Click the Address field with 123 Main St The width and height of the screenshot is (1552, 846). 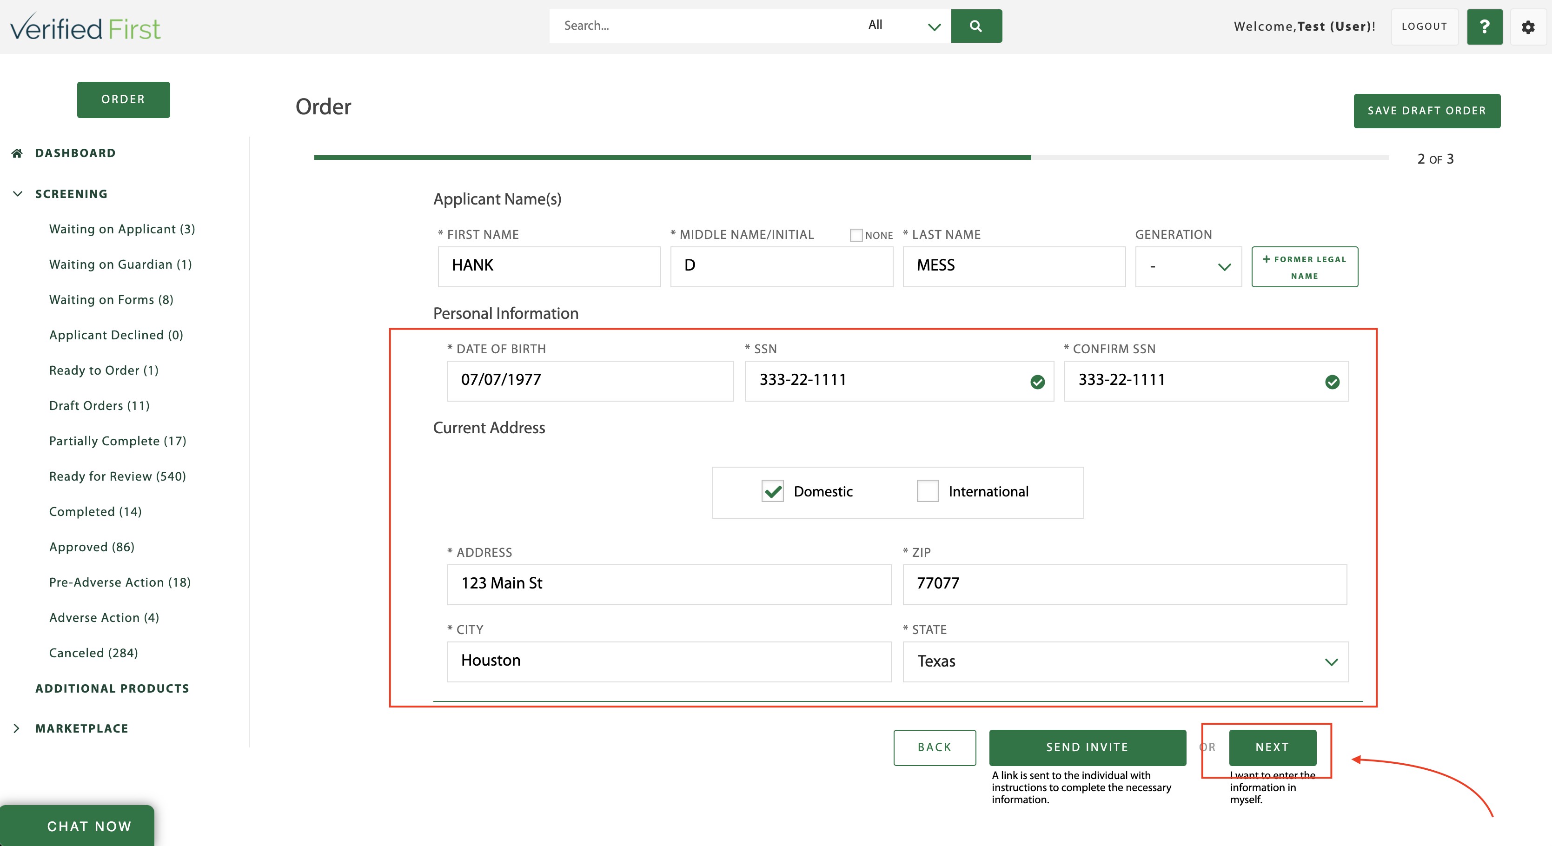point(670,585)
